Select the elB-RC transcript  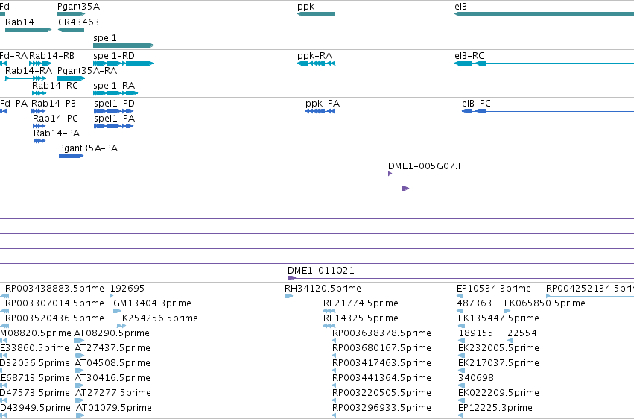pyautogui.click(x=545, y=63)
